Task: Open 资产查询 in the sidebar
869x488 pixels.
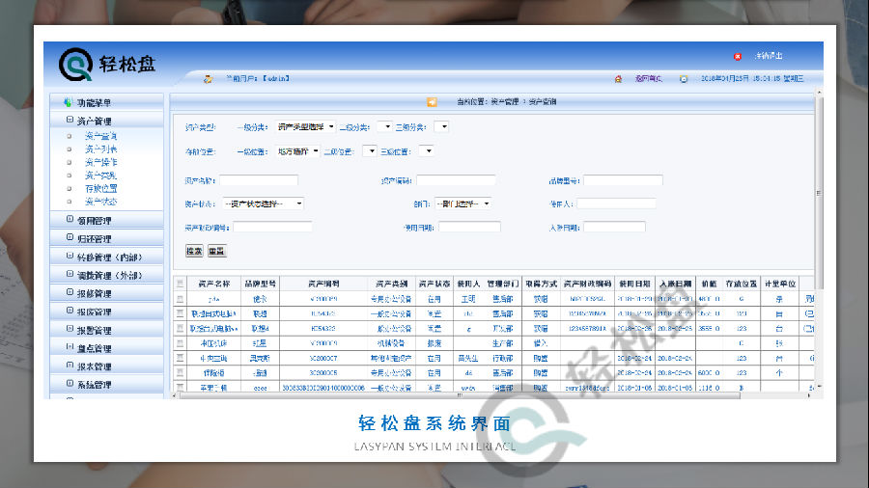Action: (x=100, y=136)
